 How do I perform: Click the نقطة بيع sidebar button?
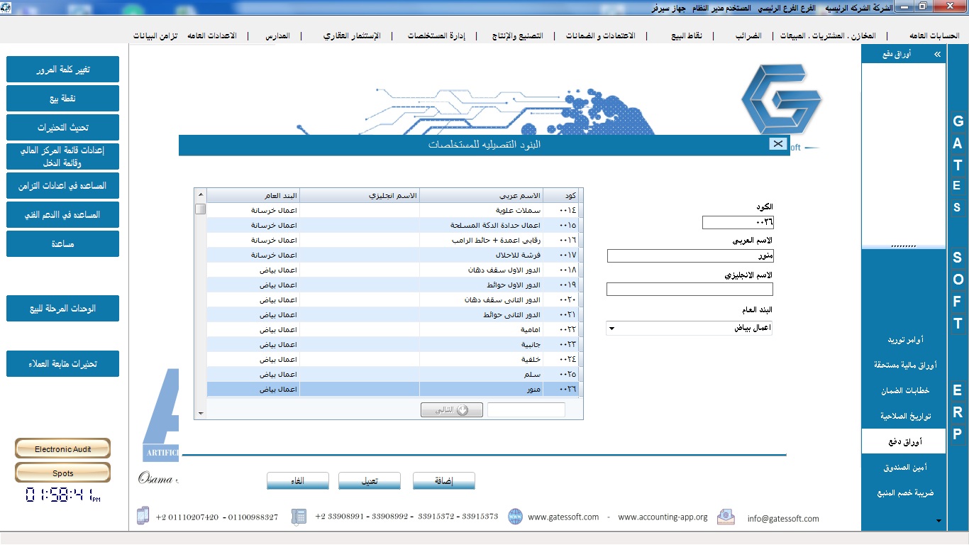click(x=62, y=99)
